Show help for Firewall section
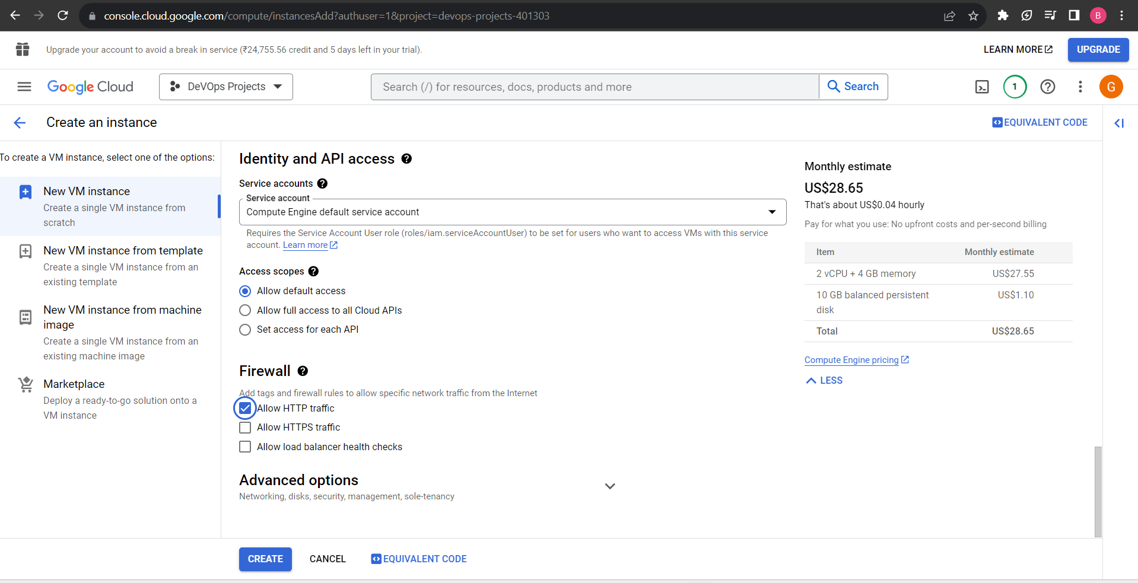This screenshot has width=1138, height=583. (x=303, y=371)
